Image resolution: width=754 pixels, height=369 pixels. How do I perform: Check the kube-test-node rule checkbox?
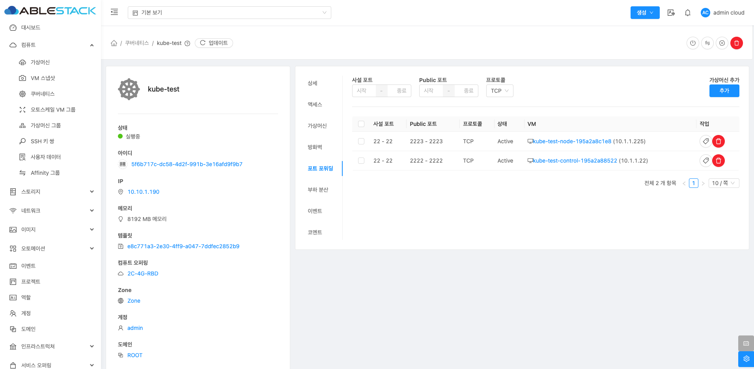361,141
